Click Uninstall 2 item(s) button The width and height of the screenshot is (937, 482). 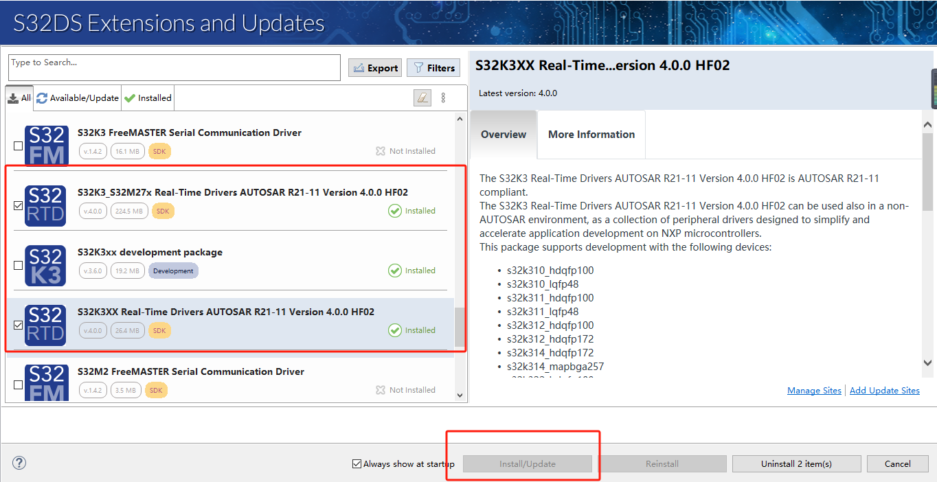(x=796, y=463)
